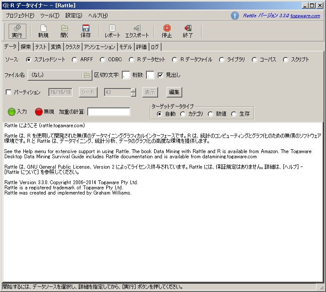This screenshot has height=292, width=326.
Task: Select the ARFF source radio button
Action: pos(74,60)
